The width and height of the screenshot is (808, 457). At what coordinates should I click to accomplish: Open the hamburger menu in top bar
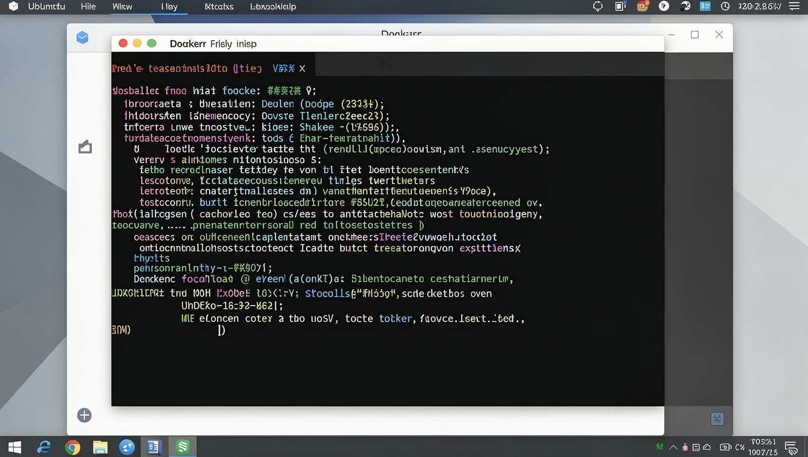(794, 7)
